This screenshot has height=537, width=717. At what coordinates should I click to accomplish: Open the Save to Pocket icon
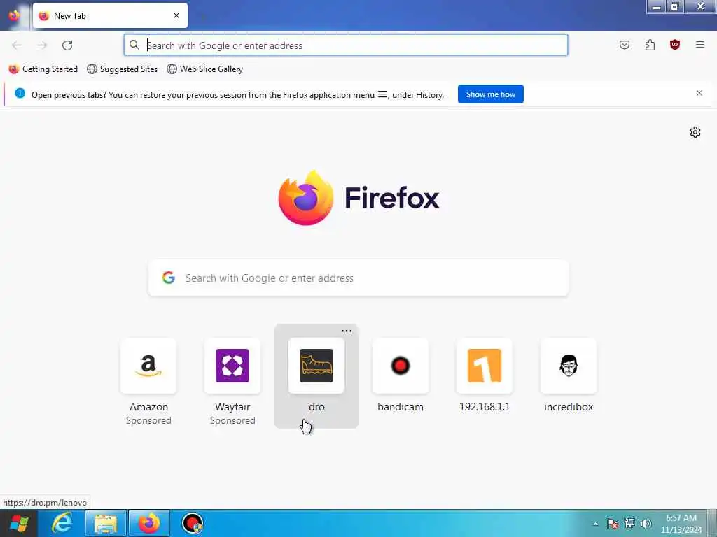point(624,45)
